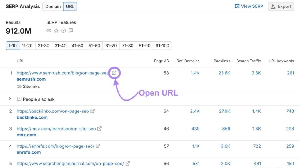Open semrush.com URL external link icon

pyautogui.click(x=114, y=73)
